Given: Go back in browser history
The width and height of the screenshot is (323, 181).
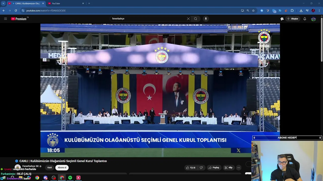Looking at the screenshot, I should click(4, 11).
